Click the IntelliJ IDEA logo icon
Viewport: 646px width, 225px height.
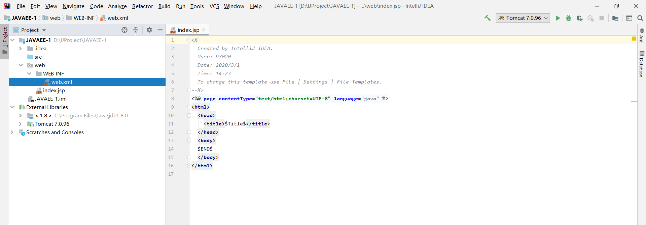pos(7,6)
